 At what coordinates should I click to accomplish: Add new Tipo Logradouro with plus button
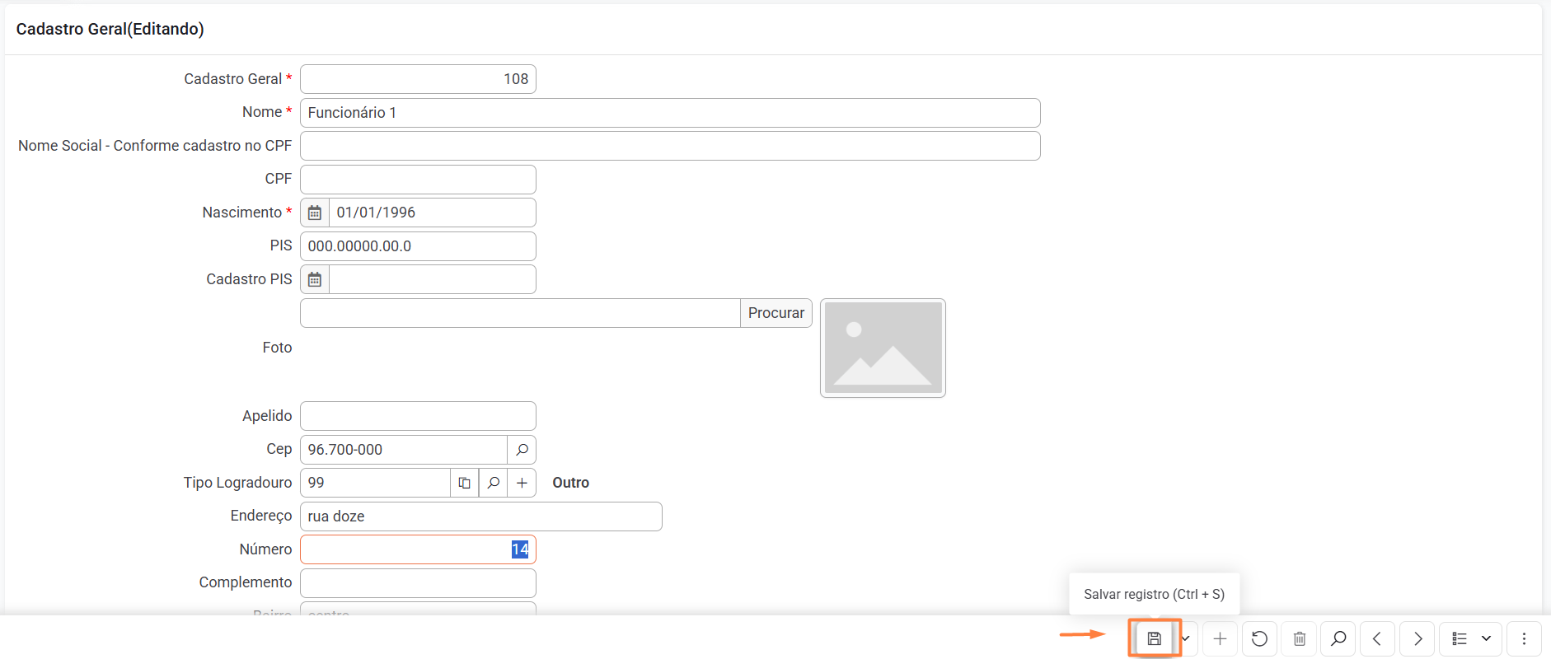tap(522, 483)
